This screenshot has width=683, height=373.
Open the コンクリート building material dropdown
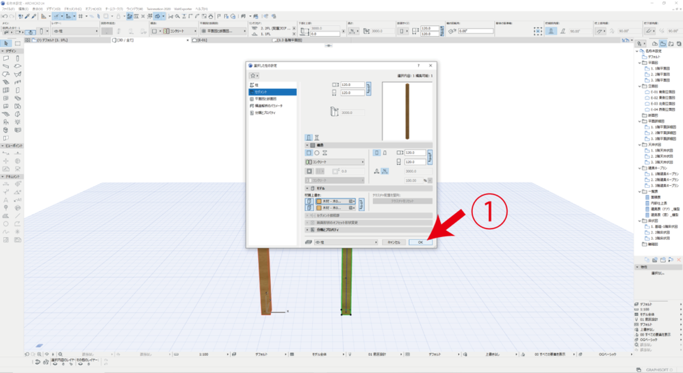pyautogui.click(x=335, y=162)
